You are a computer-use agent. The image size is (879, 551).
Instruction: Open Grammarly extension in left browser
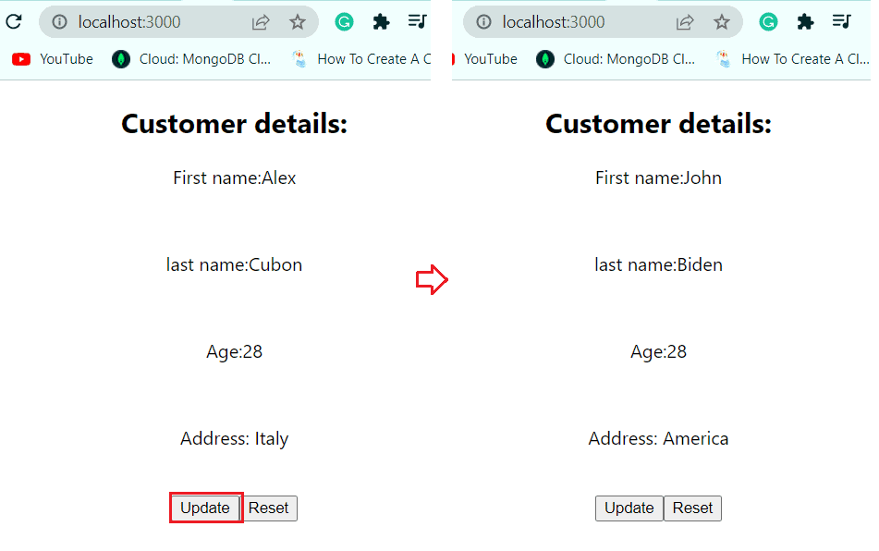(x=344, y=22)
